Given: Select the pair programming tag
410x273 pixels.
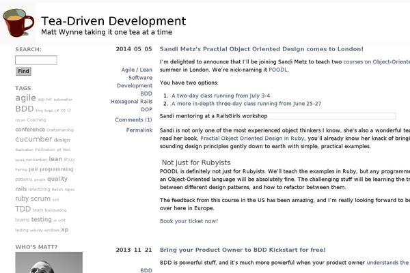Looking at the screenshot, I should [x=51, y=169].
